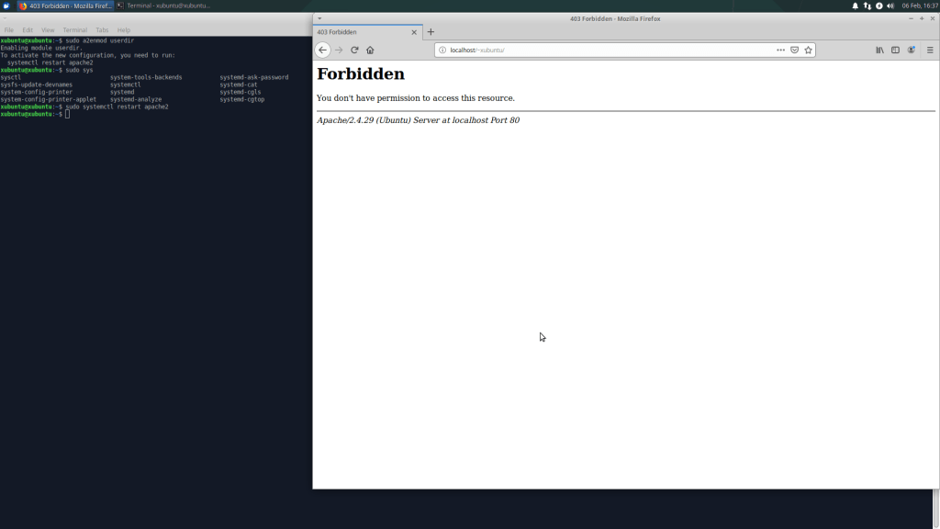Open a new Firefox tab

coord(431,32)
